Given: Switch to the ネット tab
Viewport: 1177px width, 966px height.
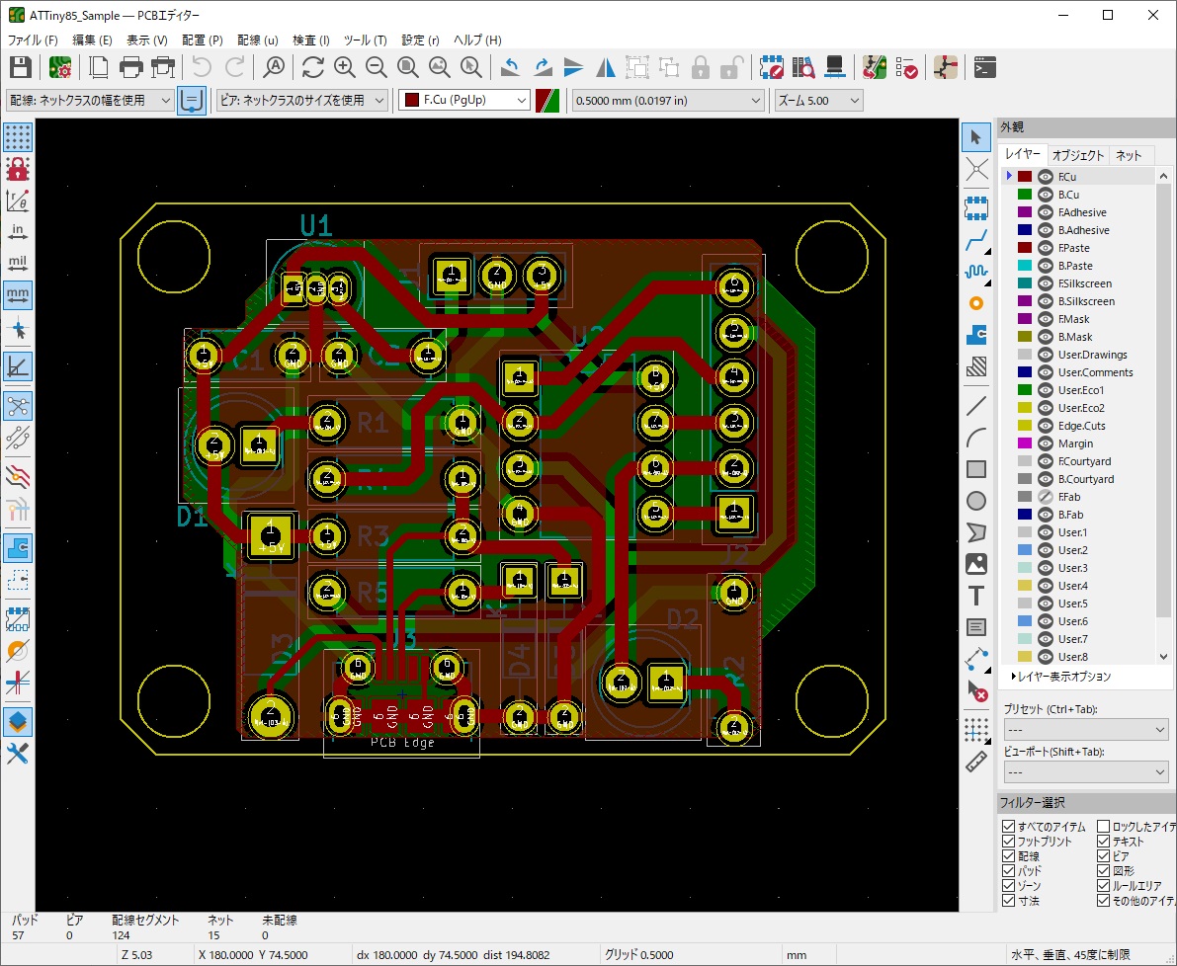Looking at the screenshot, I should coord(1129,155).
